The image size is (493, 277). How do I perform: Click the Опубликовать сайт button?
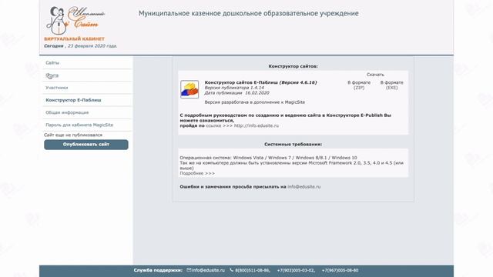86,145
